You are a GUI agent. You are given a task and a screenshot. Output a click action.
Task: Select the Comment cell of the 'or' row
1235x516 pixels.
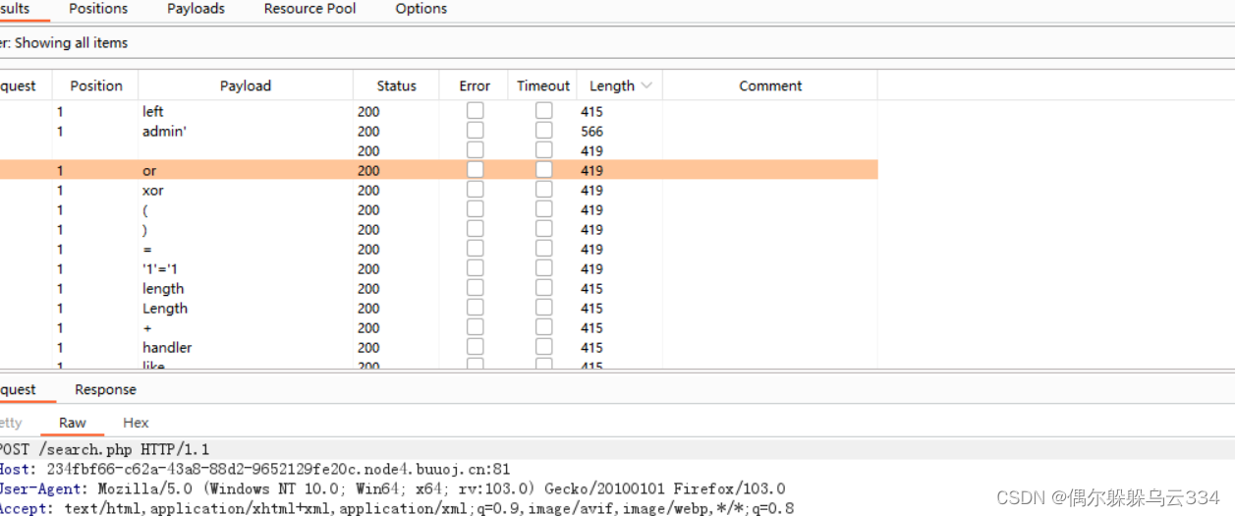pos(770,170)
